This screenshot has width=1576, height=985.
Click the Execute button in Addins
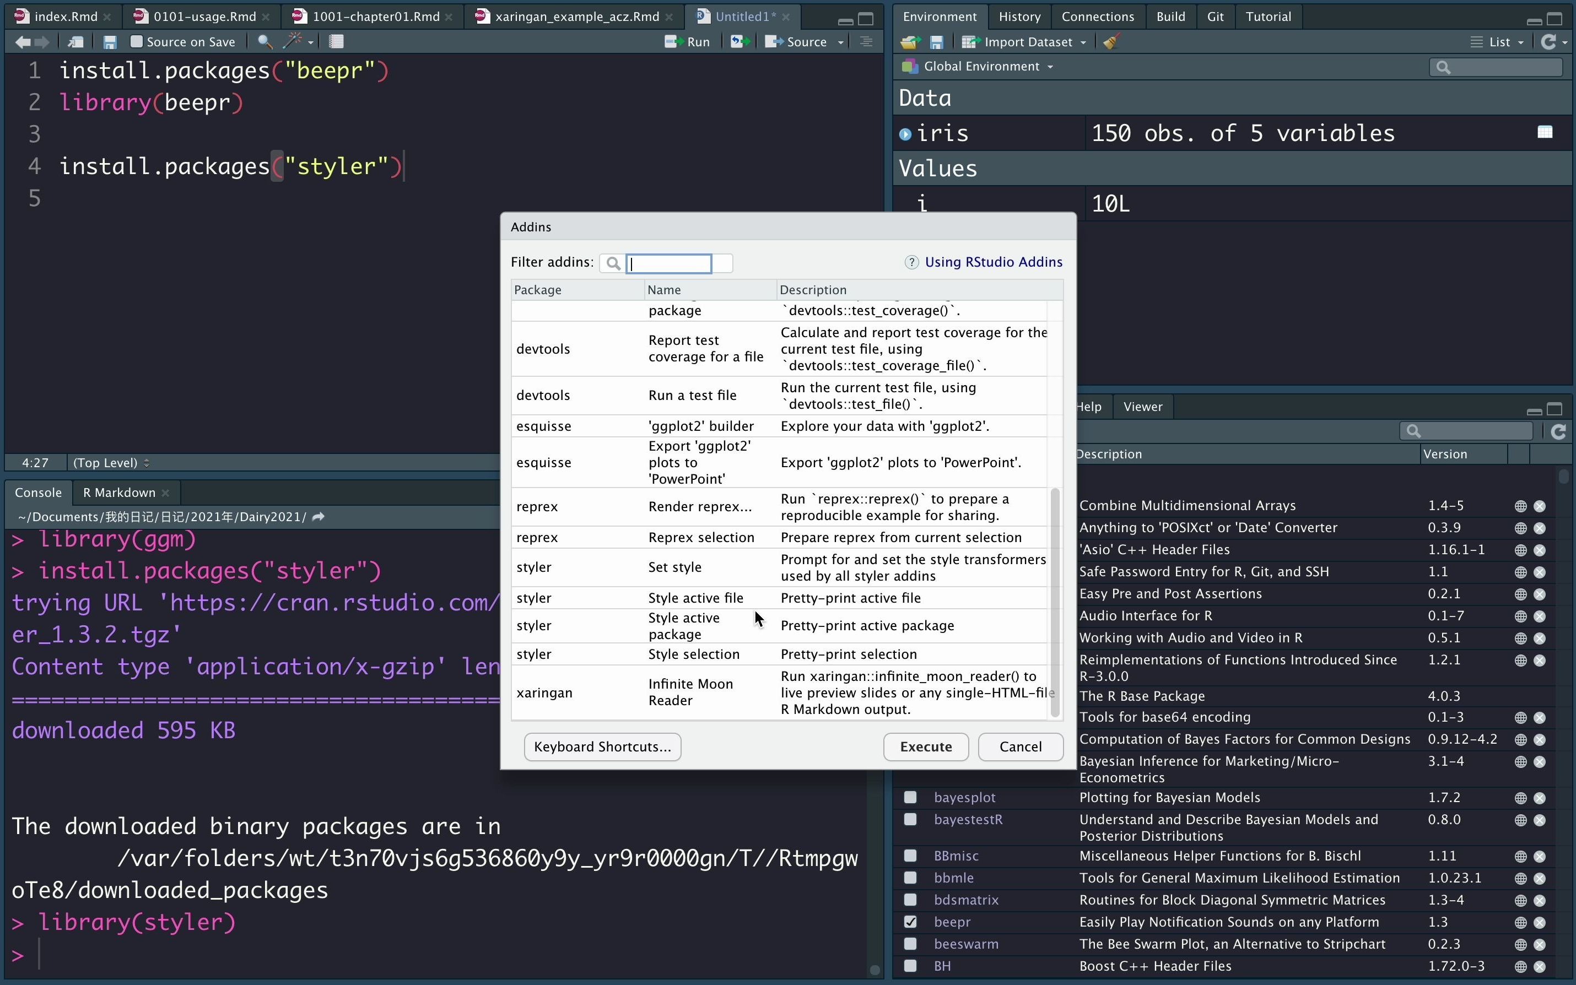[925, 746]
